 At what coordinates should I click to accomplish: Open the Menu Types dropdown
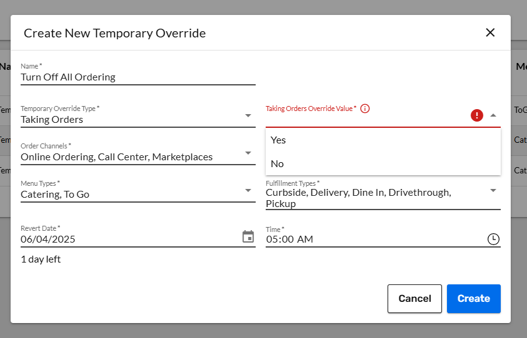click(x=248, y=190)
